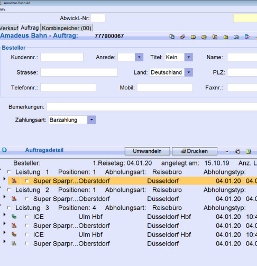Tick checkbox of last Super Sparpreis row
The width and height of the screenshot is (257, 266).
[x=27, y=243]
